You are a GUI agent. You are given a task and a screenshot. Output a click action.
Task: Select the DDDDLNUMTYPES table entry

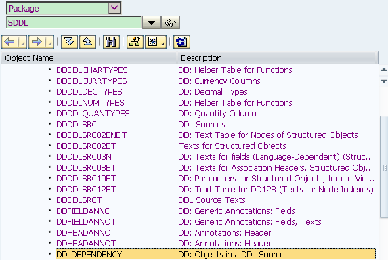click(x=90, y=103)
